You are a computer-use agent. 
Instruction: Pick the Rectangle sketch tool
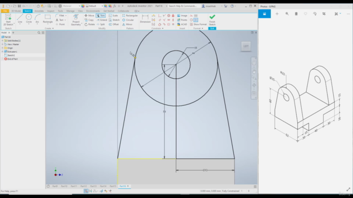(47, 19)
